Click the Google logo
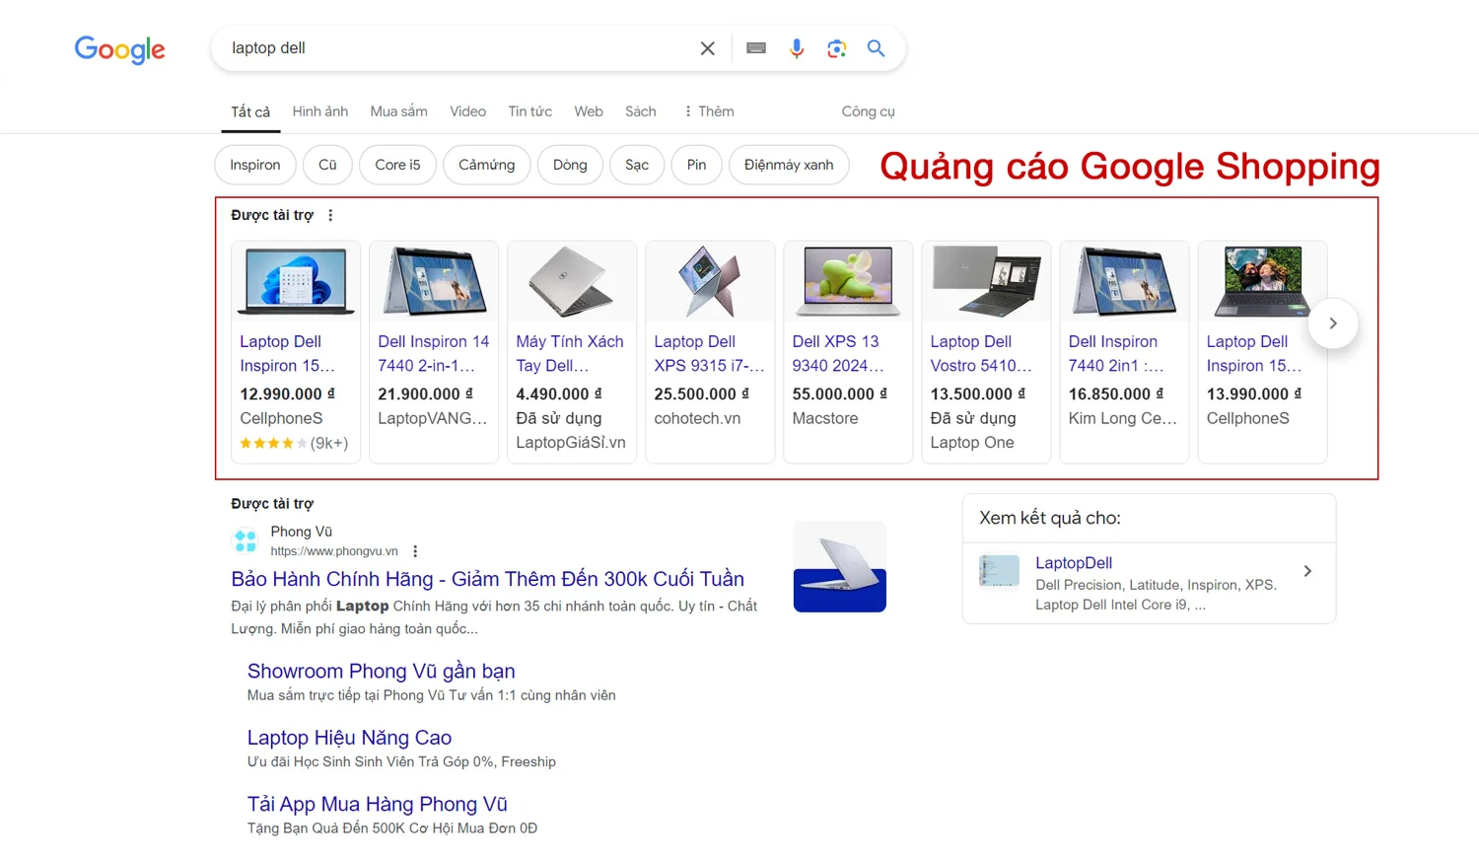The width and height of the screenshot is (1479, 860). (x=119, y=49)
